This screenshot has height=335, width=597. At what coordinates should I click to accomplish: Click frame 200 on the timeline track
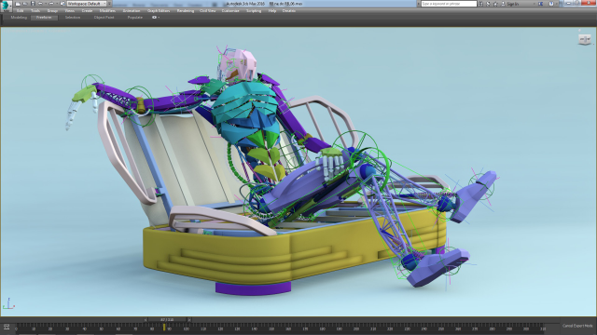pyautogui.click(x=356, y=328)
